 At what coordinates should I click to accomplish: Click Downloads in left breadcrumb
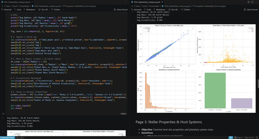[x=24, y=6]
